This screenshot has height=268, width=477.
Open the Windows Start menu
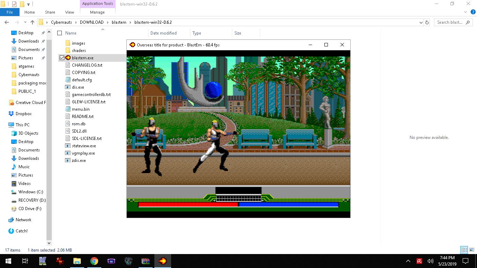(x=8, y=261)
